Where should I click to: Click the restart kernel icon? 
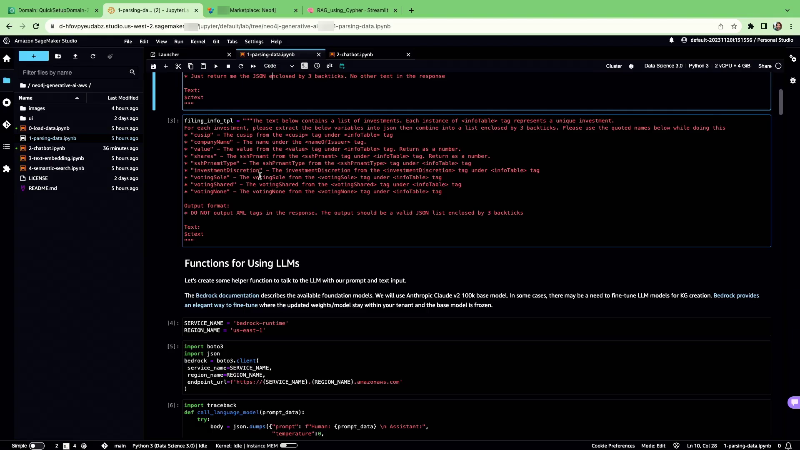coord(240,66)
